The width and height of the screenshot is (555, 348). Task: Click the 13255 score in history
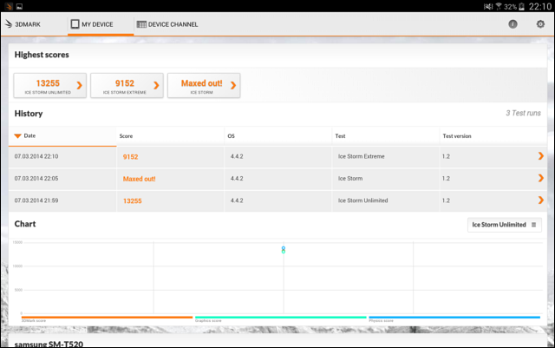[x=132, y=200]
